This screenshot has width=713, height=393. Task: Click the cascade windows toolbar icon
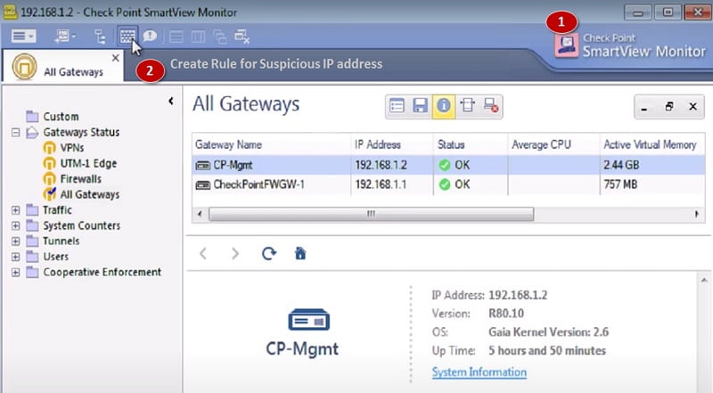(220, 37)
